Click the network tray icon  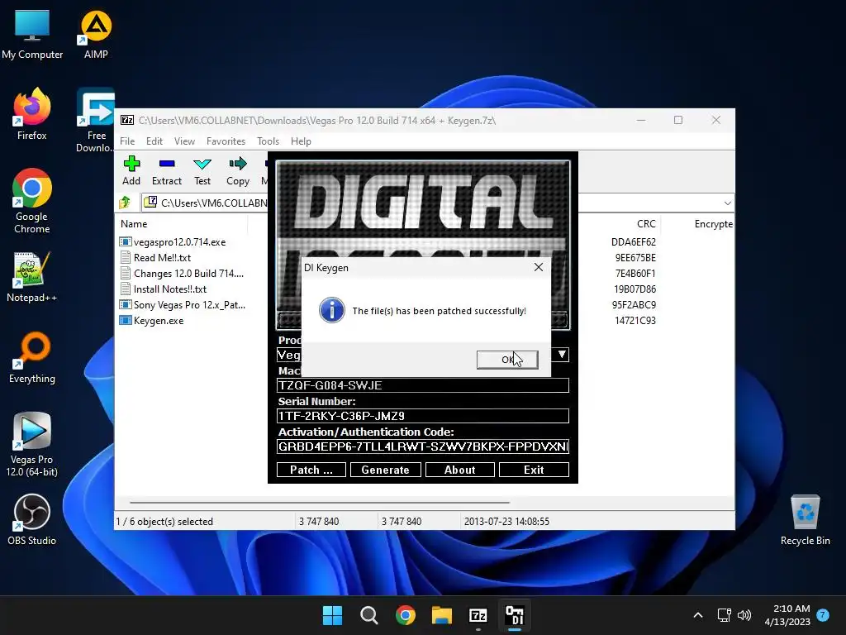[724, 615]
